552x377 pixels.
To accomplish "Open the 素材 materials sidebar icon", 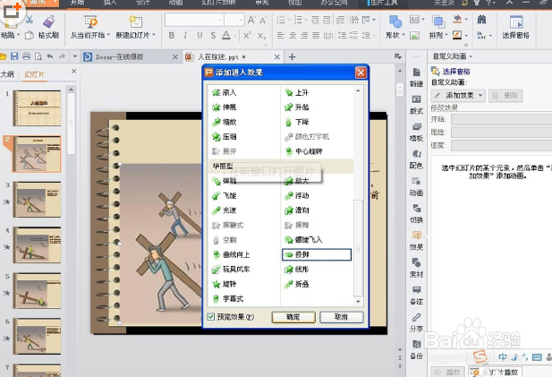I will [417, 262].
